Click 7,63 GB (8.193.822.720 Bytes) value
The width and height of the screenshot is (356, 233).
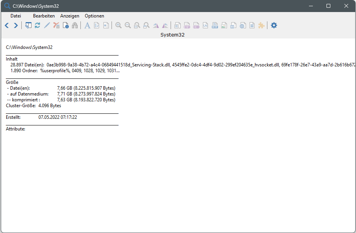pyautogui.click(x=86, y=100)
